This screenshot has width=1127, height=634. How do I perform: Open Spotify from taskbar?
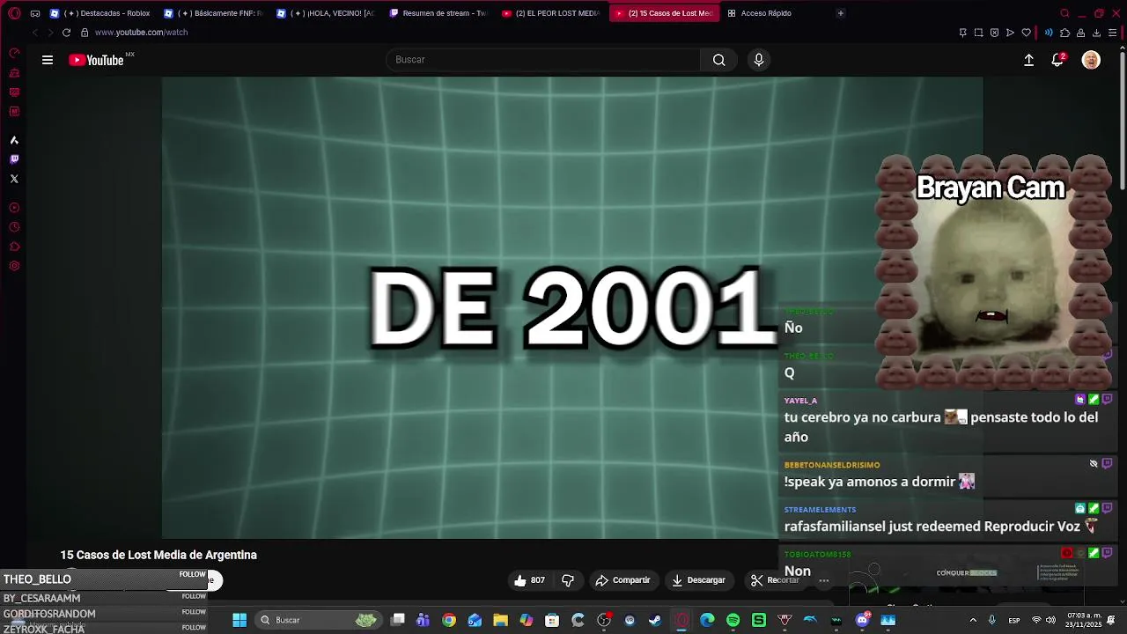point(733,620)
